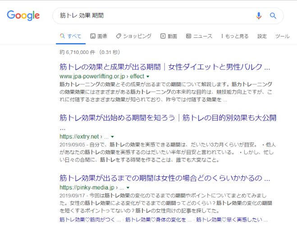Open the ショッピング tab
Viewport: 297px width, 225px height.
(x=134, y=36)
